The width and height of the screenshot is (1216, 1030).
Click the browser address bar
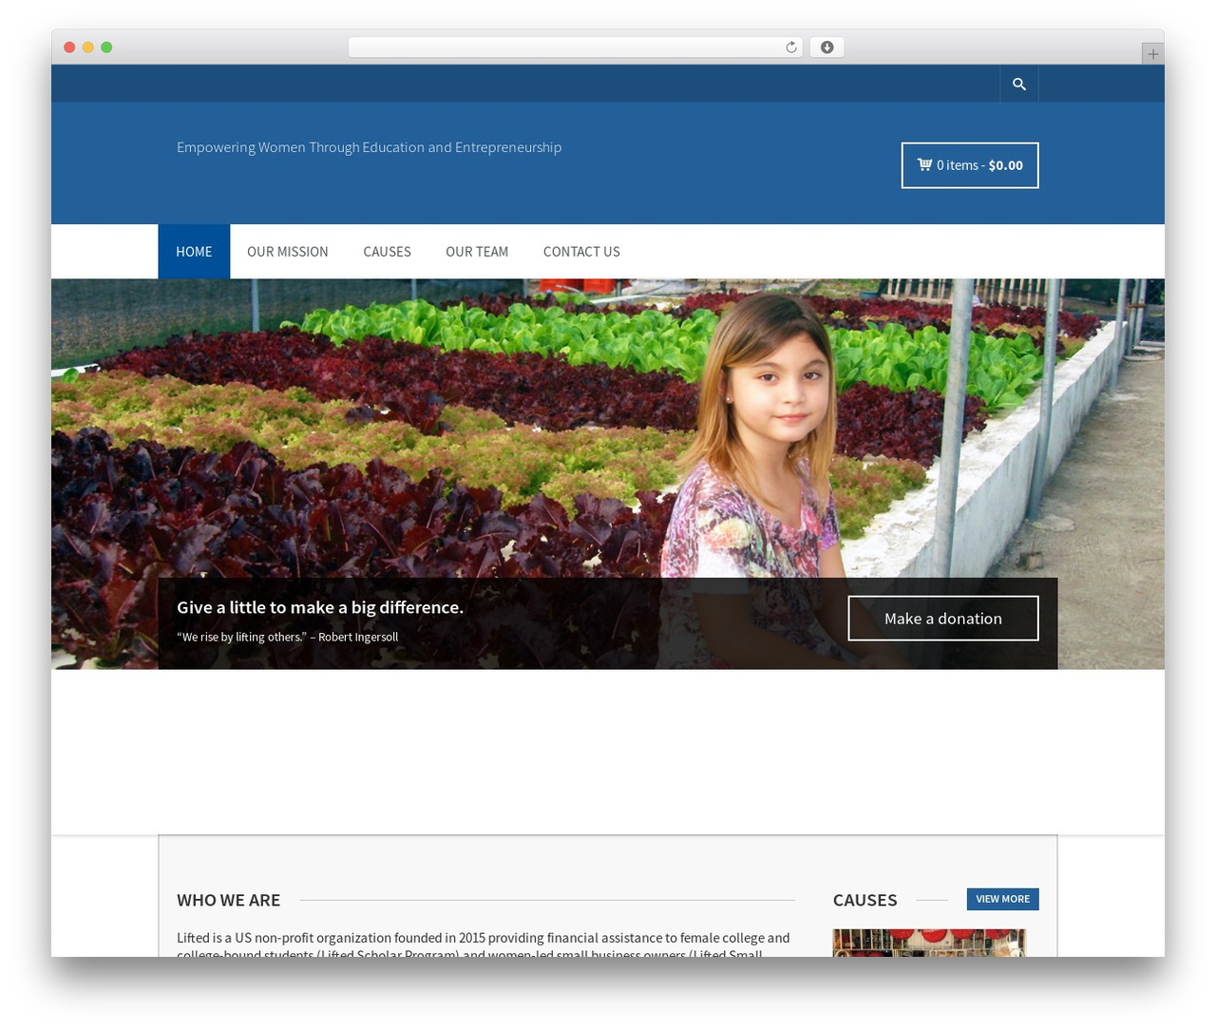click(575, 48)
